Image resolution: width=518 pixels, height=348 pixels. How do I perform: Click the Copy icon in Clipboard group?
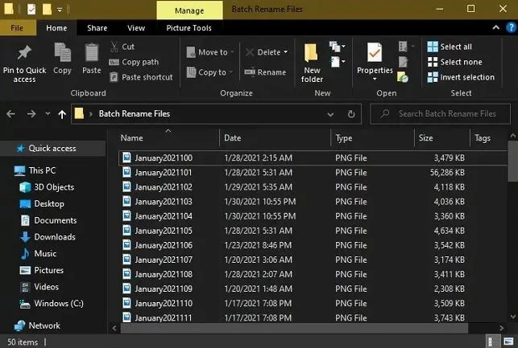point(63,53)
